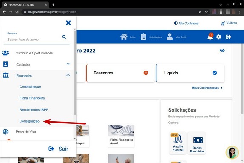Click the page vertical scrollbar
The width and height of the screenshot is (244, 163).
242,79
